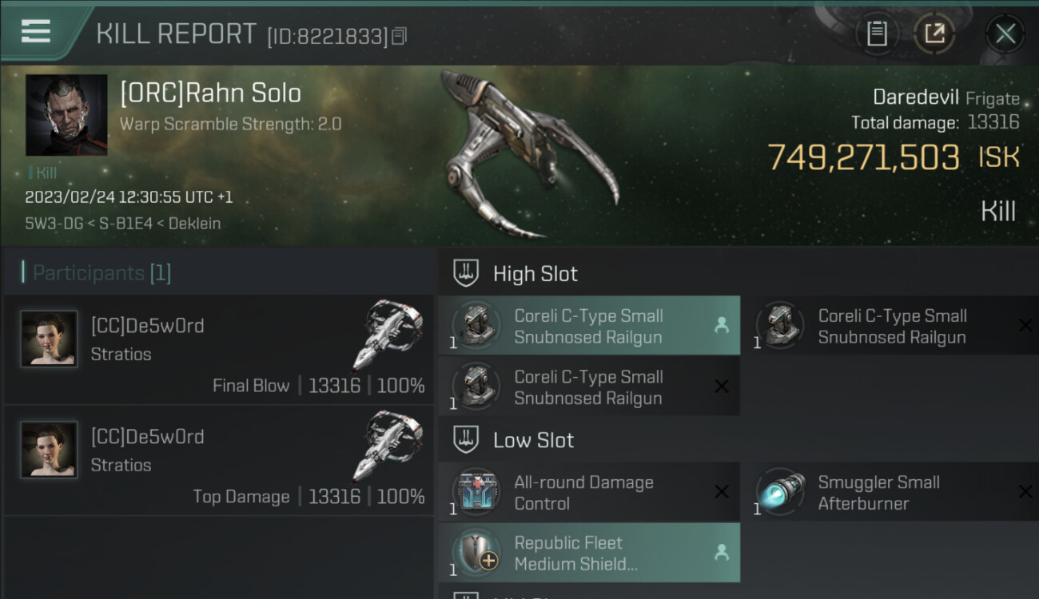This screenshot has height=599, width=1039.
Task: Collapse the High Slot section
Action: tap(466, 274)
